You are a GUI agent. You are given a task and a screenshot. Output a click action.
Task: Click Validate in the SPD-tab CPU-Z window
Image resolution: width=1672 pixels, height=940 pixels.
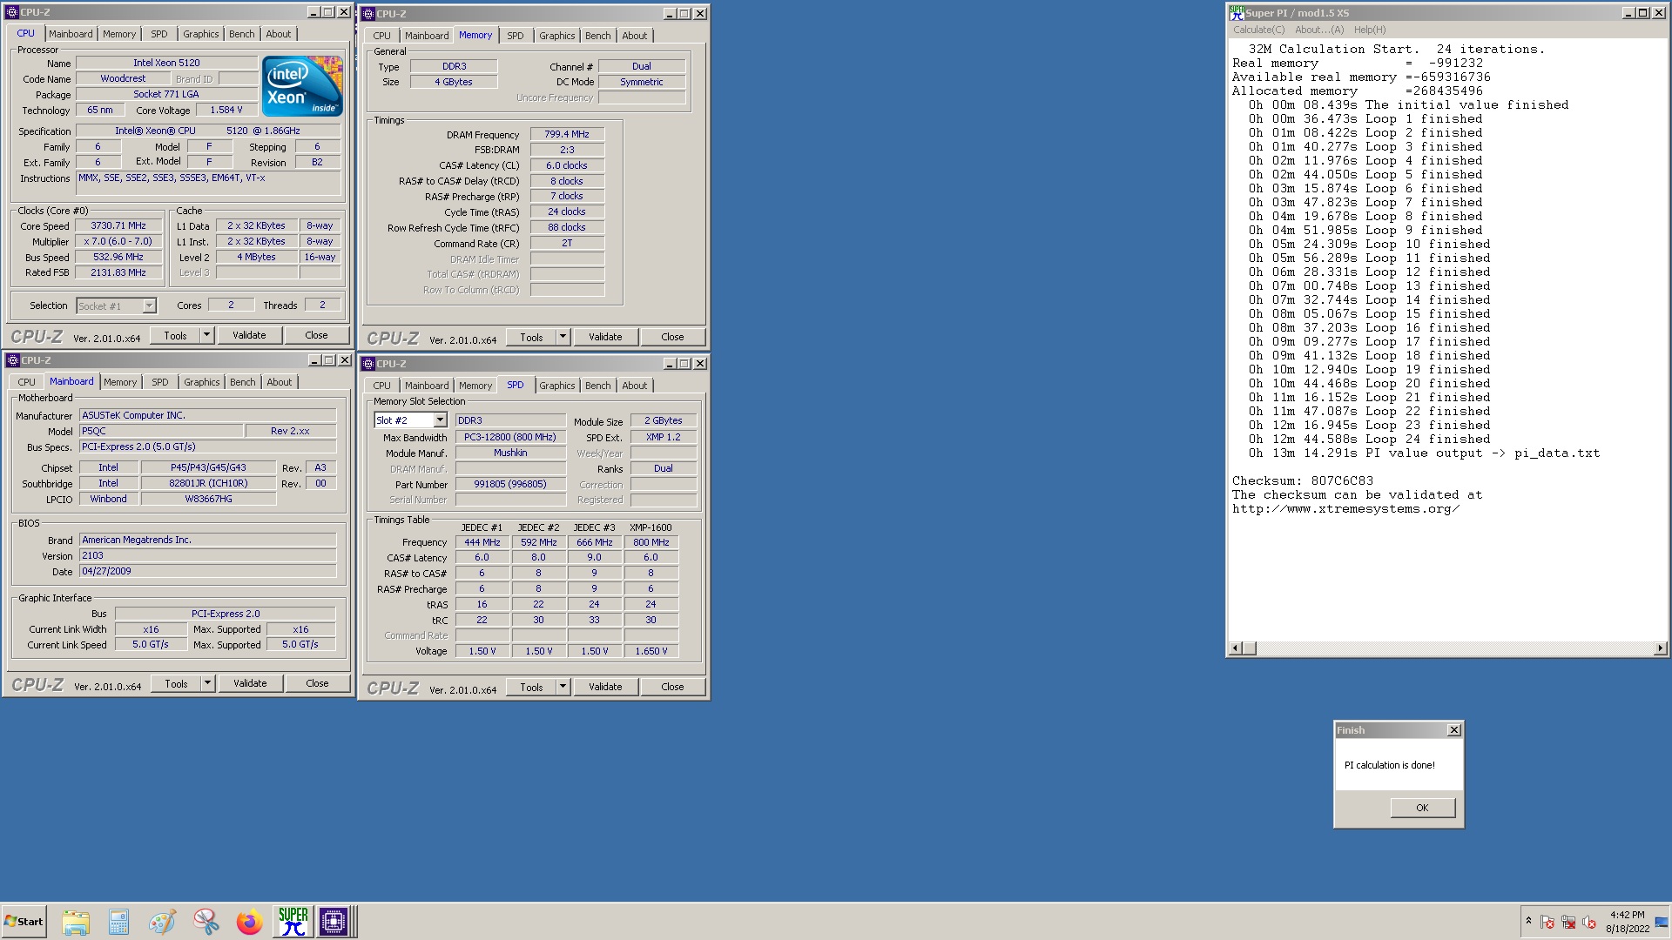click(605, 687)
